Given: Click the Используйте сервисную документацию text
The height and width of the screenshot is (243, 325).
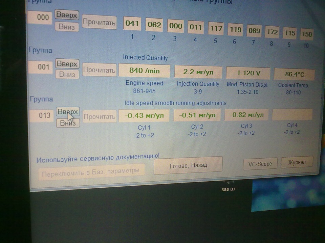Looking at the screenshot, I should [98, 158].
